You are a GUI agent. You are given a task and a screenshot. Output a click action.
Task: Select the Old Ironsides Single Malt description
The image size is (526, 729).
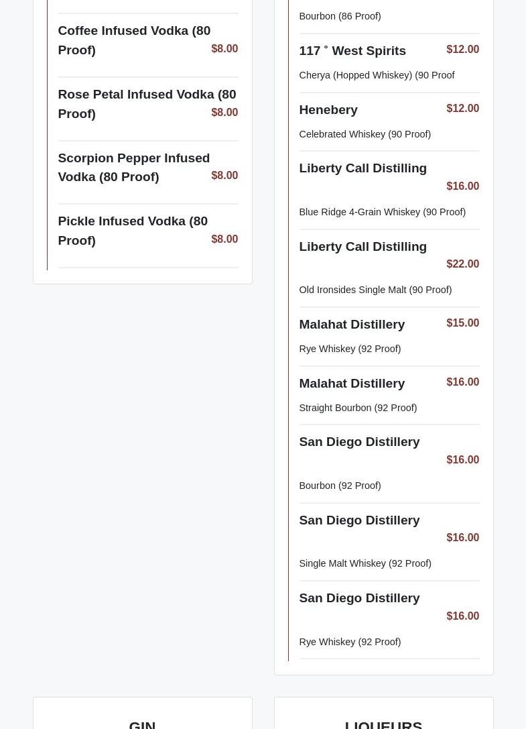click(x=375, y=290)
